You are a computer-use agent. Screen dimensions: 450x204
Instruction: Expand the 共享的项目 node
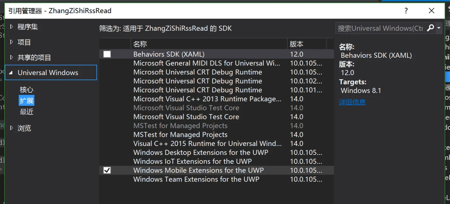point(12,57)
